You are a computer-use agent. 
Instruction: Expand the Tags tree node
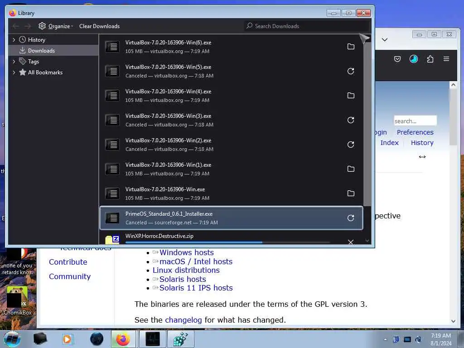(x=14, y=62)
